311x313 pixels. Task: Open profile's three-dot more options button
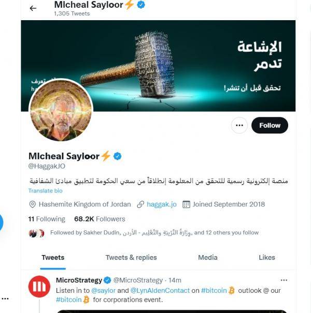pyautogui.click(x=239, y=125)
